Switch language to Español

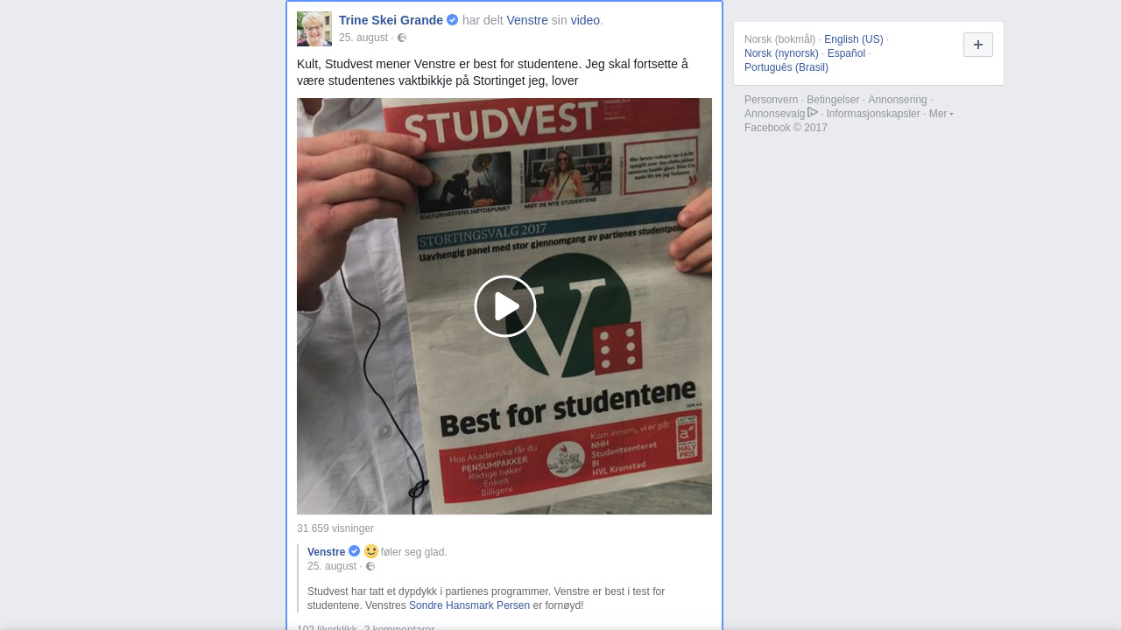tap(846, 53)
